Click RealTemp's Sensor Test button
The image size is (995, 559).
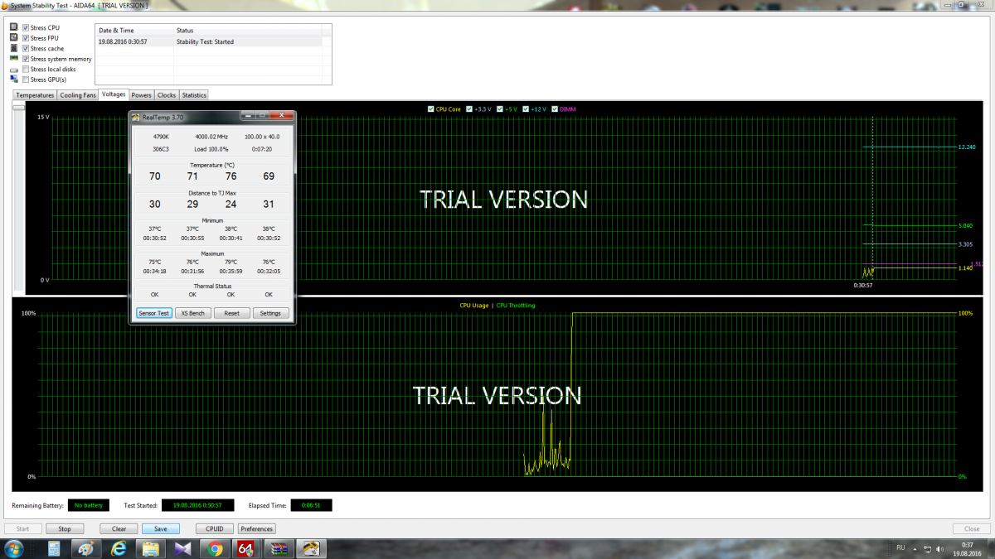153,313
